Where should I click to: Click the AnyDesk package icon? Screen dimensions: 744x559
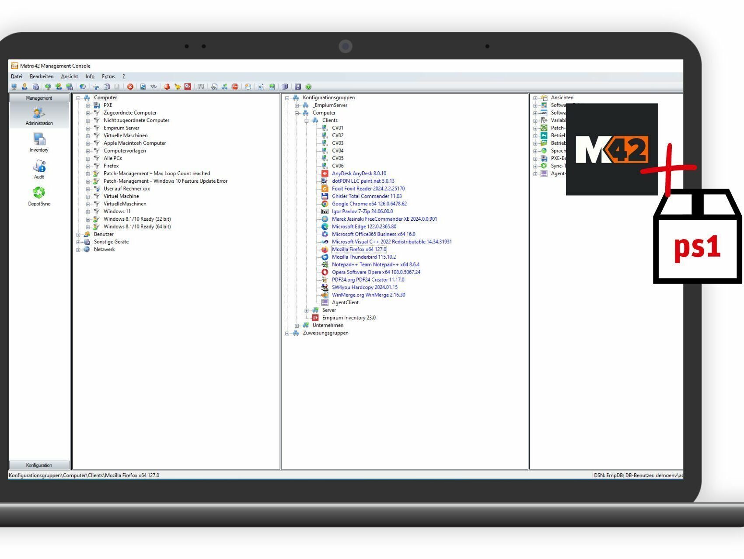point(325,174)
